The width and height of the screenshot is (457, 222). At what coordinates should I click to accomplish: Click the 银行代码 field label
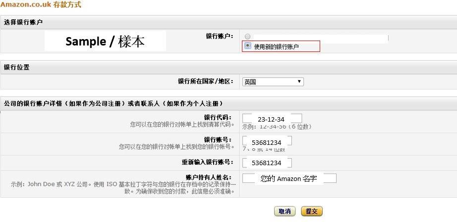point(218,117)
